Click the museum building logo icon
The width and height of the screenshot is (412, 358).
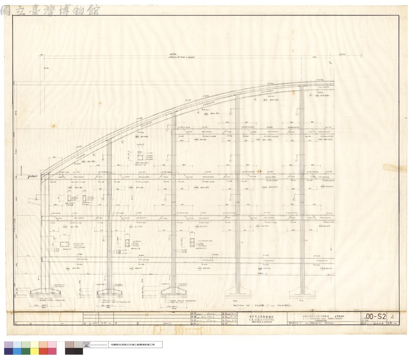[x=87, y=345]
